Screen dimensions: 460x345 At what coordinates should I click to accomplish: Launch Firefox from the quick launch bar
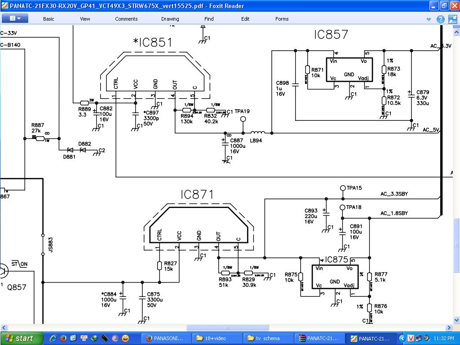[63, 338]
